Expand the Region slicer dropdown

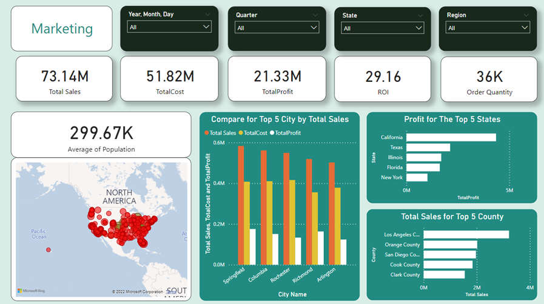click(488, 27)
